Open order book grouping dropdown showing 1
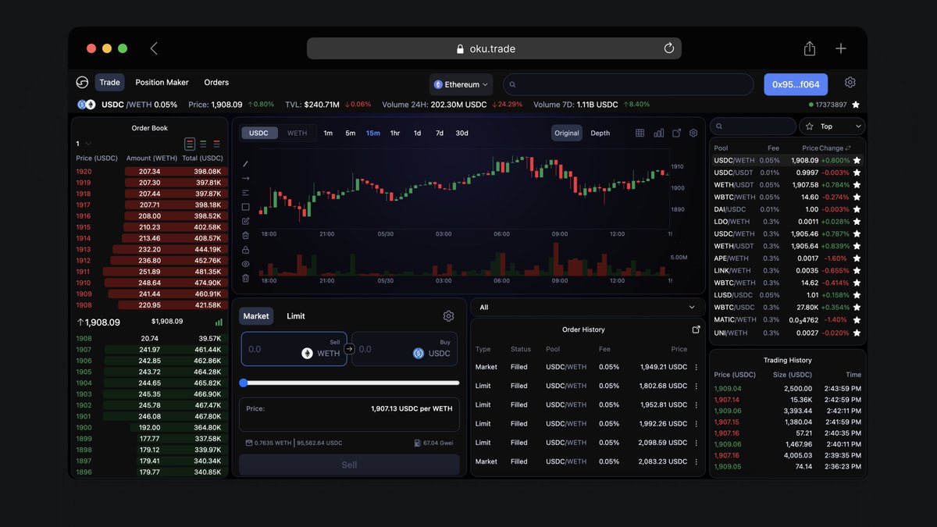The height and width of the screenshot is (527, 937). pyautogui.click(x=84, y=144)
